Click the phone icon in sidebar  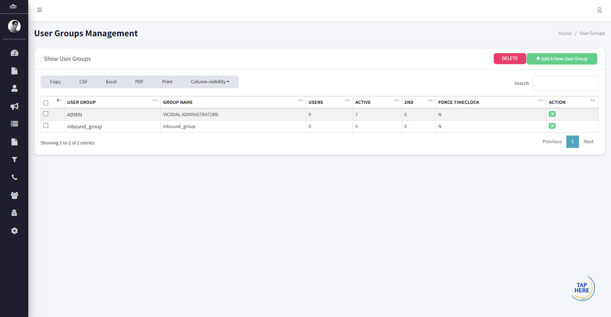[15, 177]
